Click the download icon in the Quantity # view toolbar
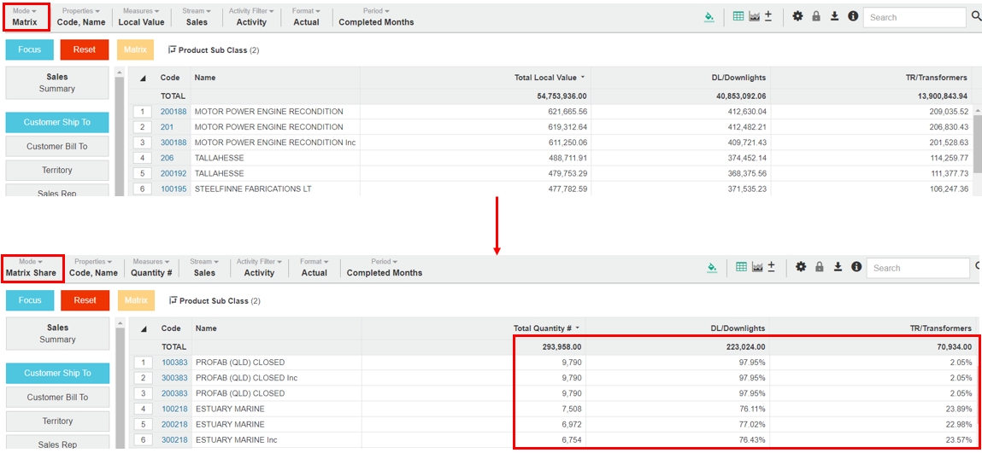The height and width of the screenshot is (453, 982). (x=838, y=267)
